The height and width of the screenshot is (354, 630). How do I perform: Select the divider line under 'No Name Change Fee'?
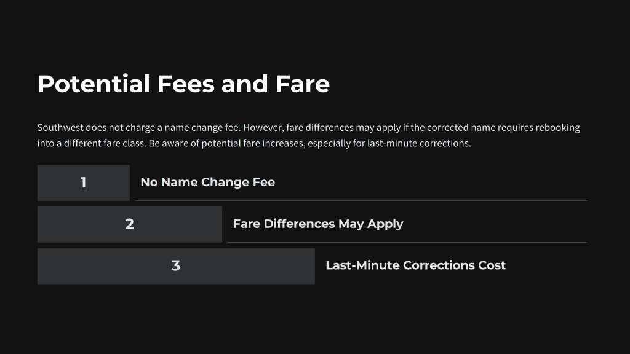point(361,201)
